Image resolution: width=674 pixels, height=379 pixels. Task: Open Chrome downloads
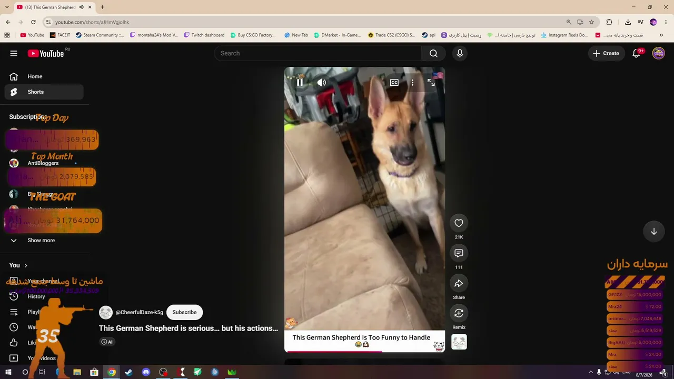click(628, 22)
